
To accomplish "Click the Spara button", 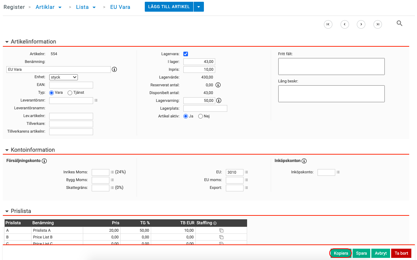I will coord(361,253).
